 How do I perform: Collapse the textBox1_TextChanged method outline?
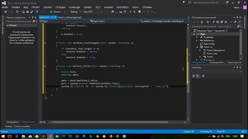(45, 43)
